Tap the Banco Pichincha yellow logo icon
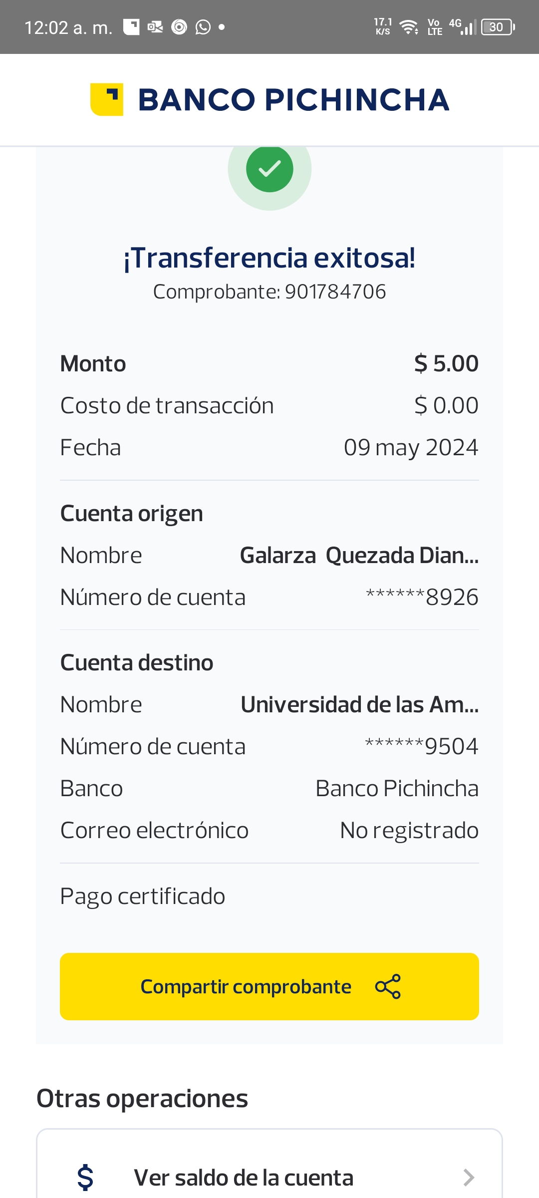539x1198 pixels. [x=107, y=99]
